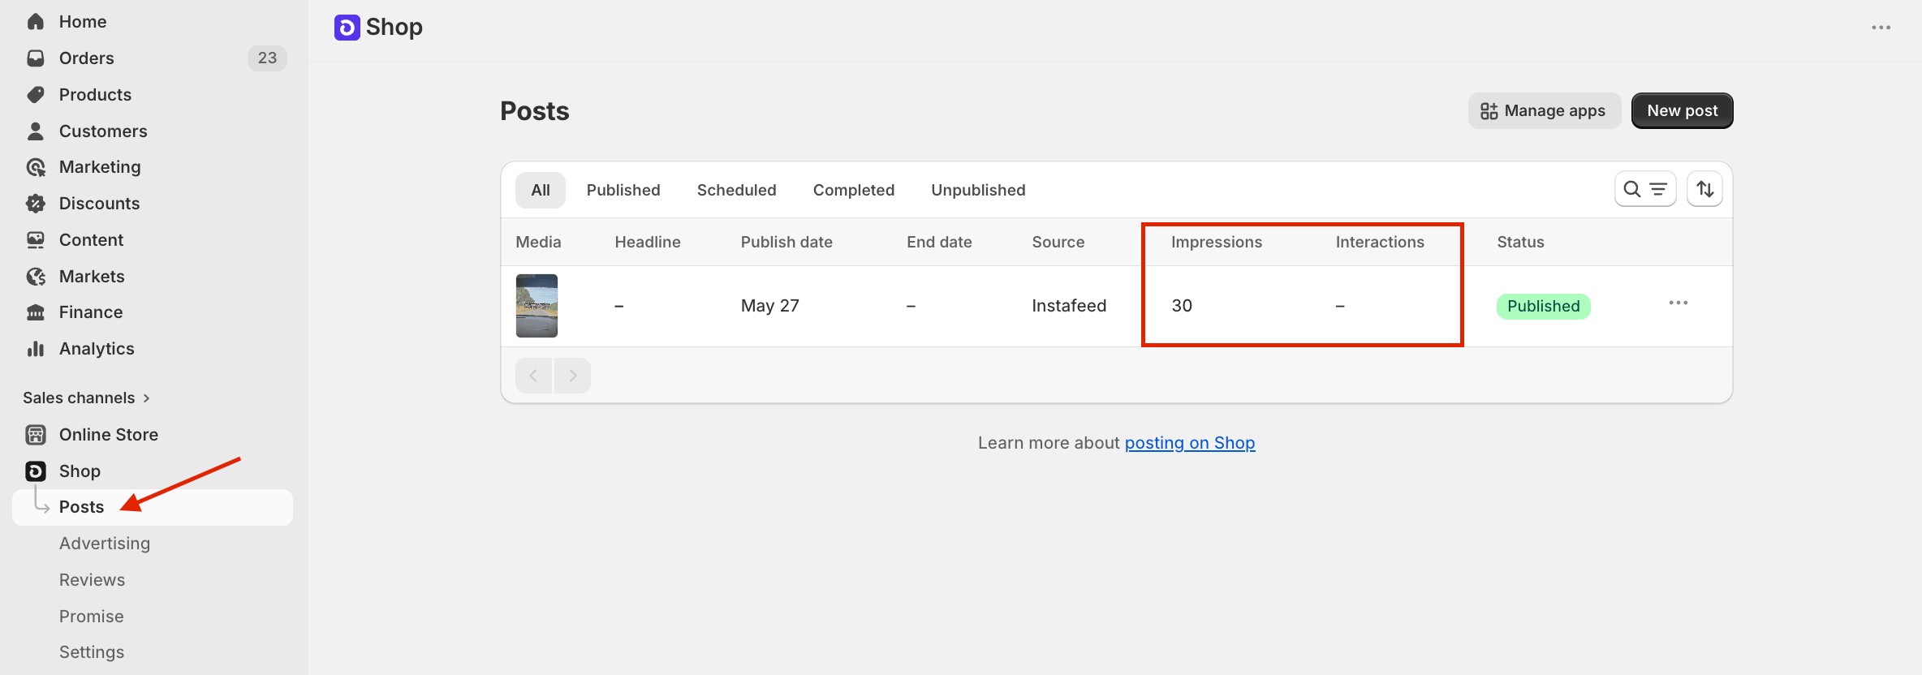Click the Customers person icon
The height and width of the screenshot is (675, 1922).
pyautogui.click(x=36, y=131)
